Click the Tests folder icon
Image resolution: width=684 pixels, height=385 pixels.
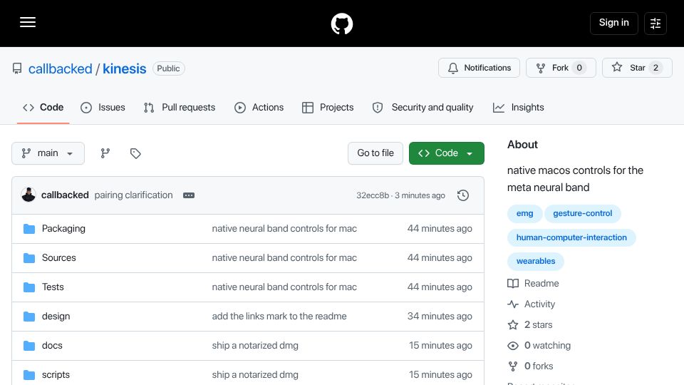tap(29, 287)
